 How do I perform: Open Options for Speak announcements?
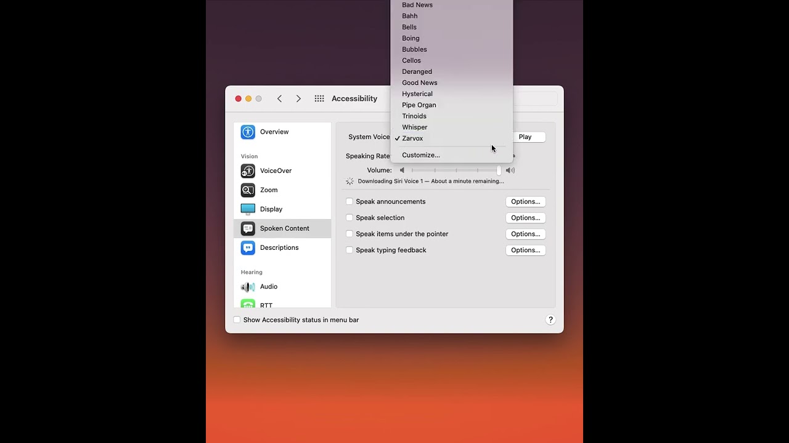[526, 202]
